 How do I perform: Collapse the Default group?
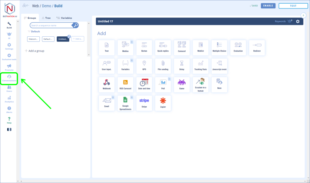[29, 32]
